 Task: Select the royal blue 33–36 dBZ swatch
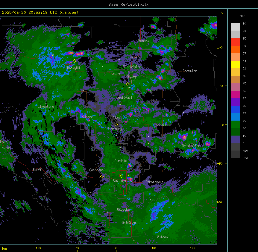(x=235, y=109)
